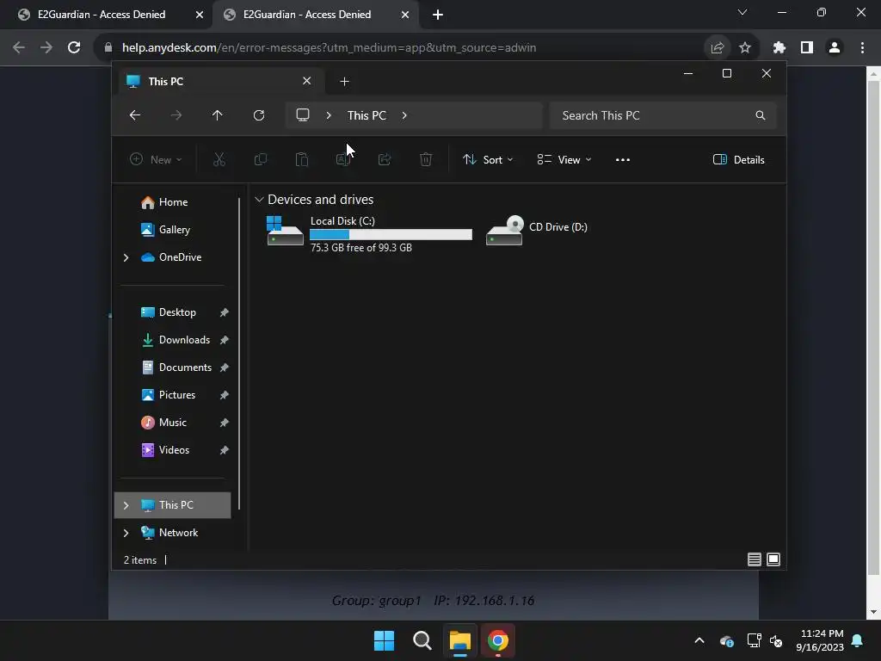The image size is (881, 661).
Task: Select the This PC Explorer tab
Action: coord(219,82)
